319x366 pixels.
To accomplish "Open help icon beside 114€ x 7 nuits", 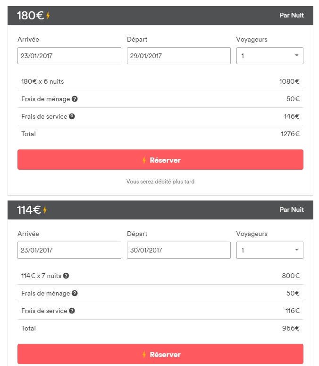I will tap(66, 276).
